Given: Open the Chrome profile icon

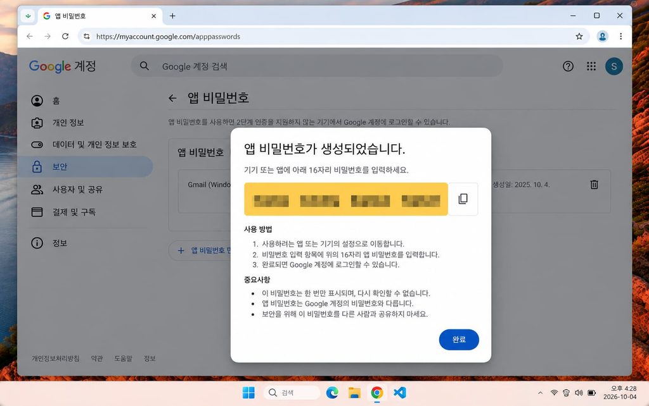Looking at the screenshot, I should click(x=602, y=36).
